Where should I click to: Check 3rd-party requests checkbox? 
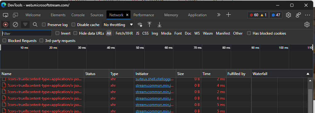coord(41,40)
